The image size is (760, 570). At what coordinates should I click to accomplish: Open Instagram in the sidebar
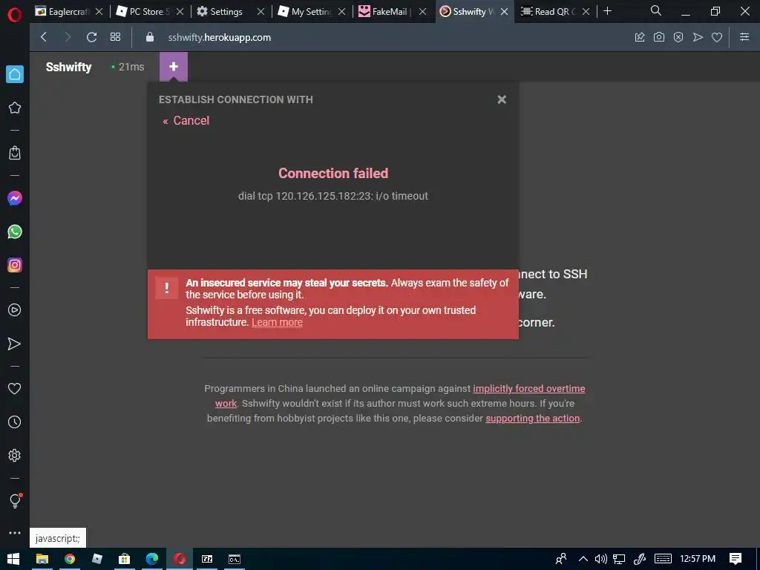15,265
